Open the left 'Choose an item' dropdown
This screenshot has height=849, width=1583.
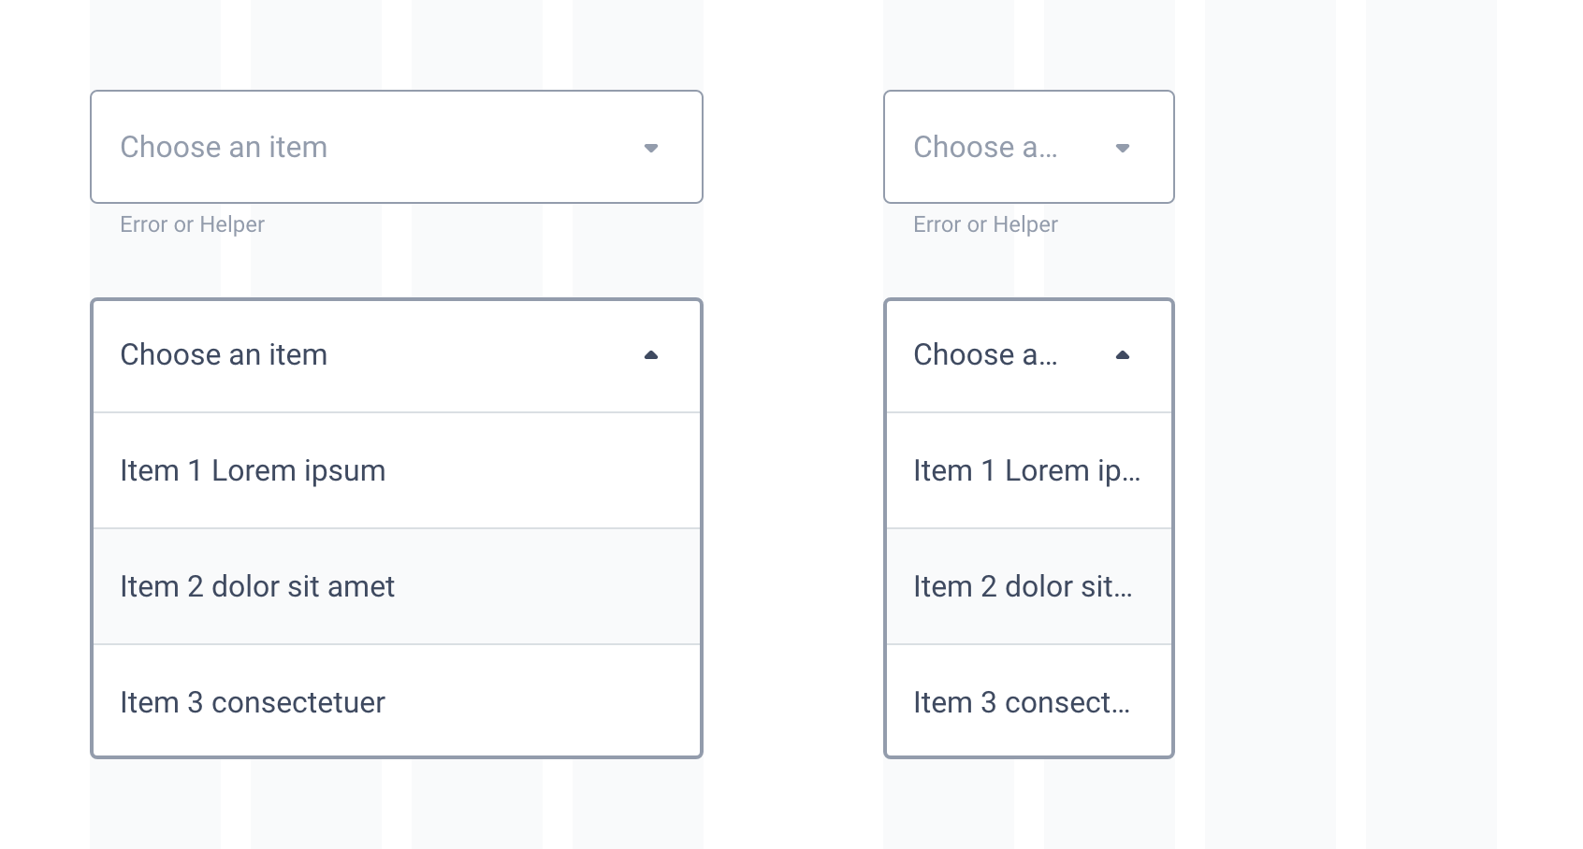click(397, 147)
